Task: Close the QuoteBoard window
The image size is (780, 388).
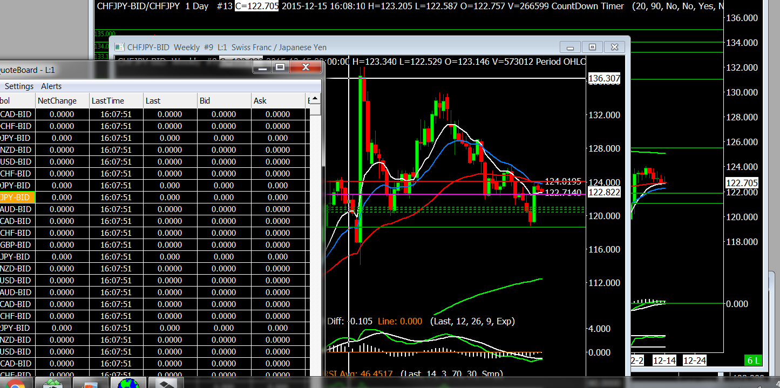Action: [305, 67]
